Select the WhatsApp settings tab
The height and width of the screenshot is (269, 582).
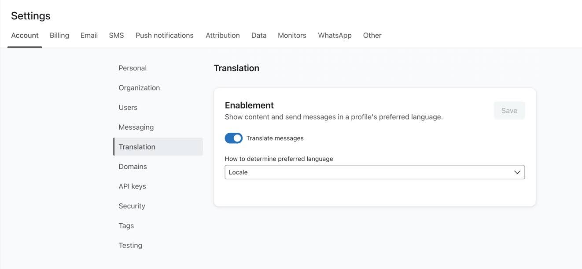click(x=335, y=36)
